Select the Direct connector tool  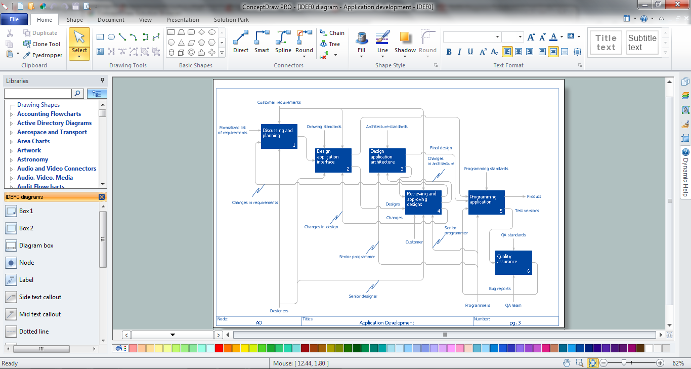(241, 42)
